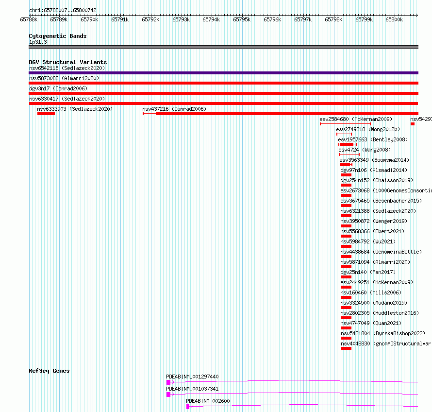Click the dgv25n140 (Fan2017) label
The height and width of the screenshot is (412, 432).
point(368,272)
